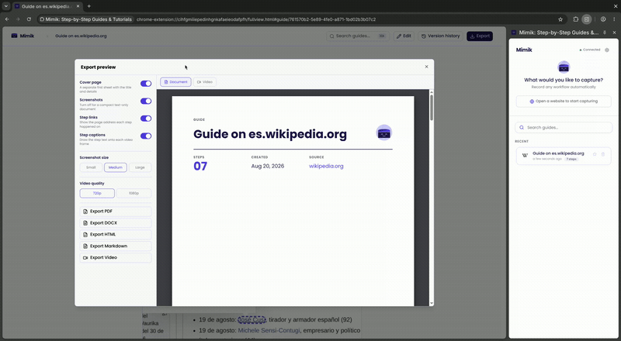Click the Chrome forward arrow
621x341 pixels.
(x=18, y=19)
